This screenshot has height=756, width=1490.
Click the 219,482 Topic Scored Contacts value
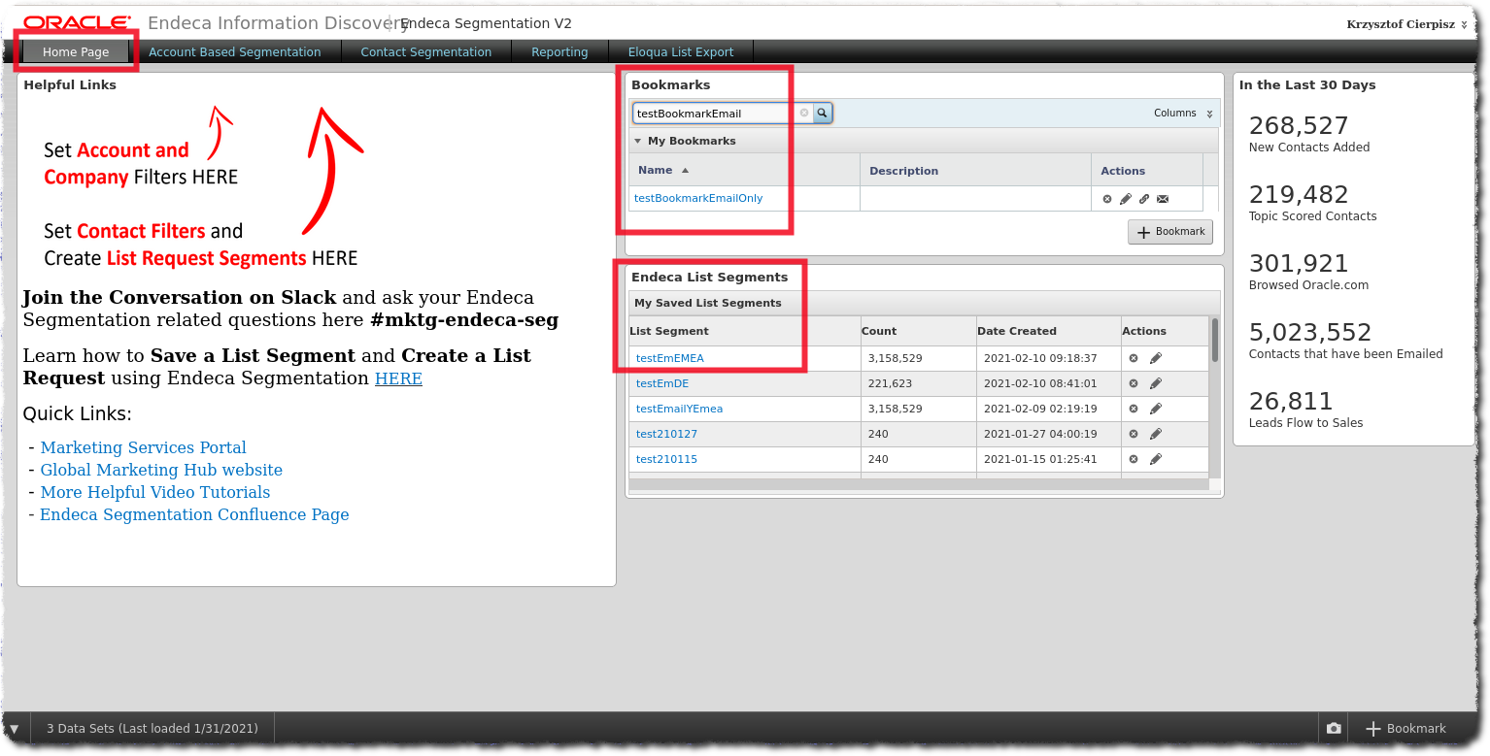pos(1299,194)
